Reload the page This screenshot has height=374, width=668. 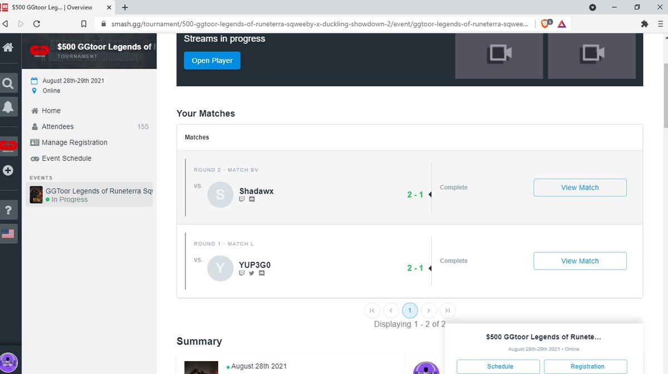click(37, 24)
